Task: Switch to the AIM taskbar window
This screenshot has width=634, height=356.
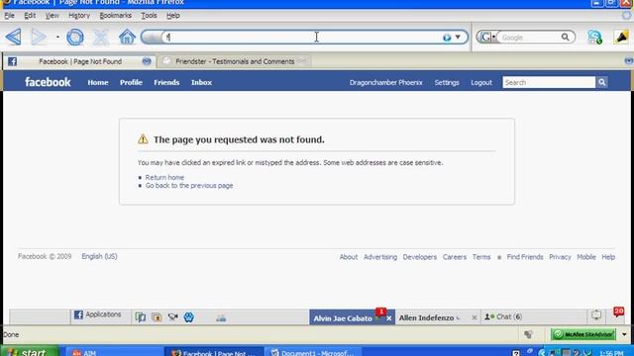Action: coord(115,352)
